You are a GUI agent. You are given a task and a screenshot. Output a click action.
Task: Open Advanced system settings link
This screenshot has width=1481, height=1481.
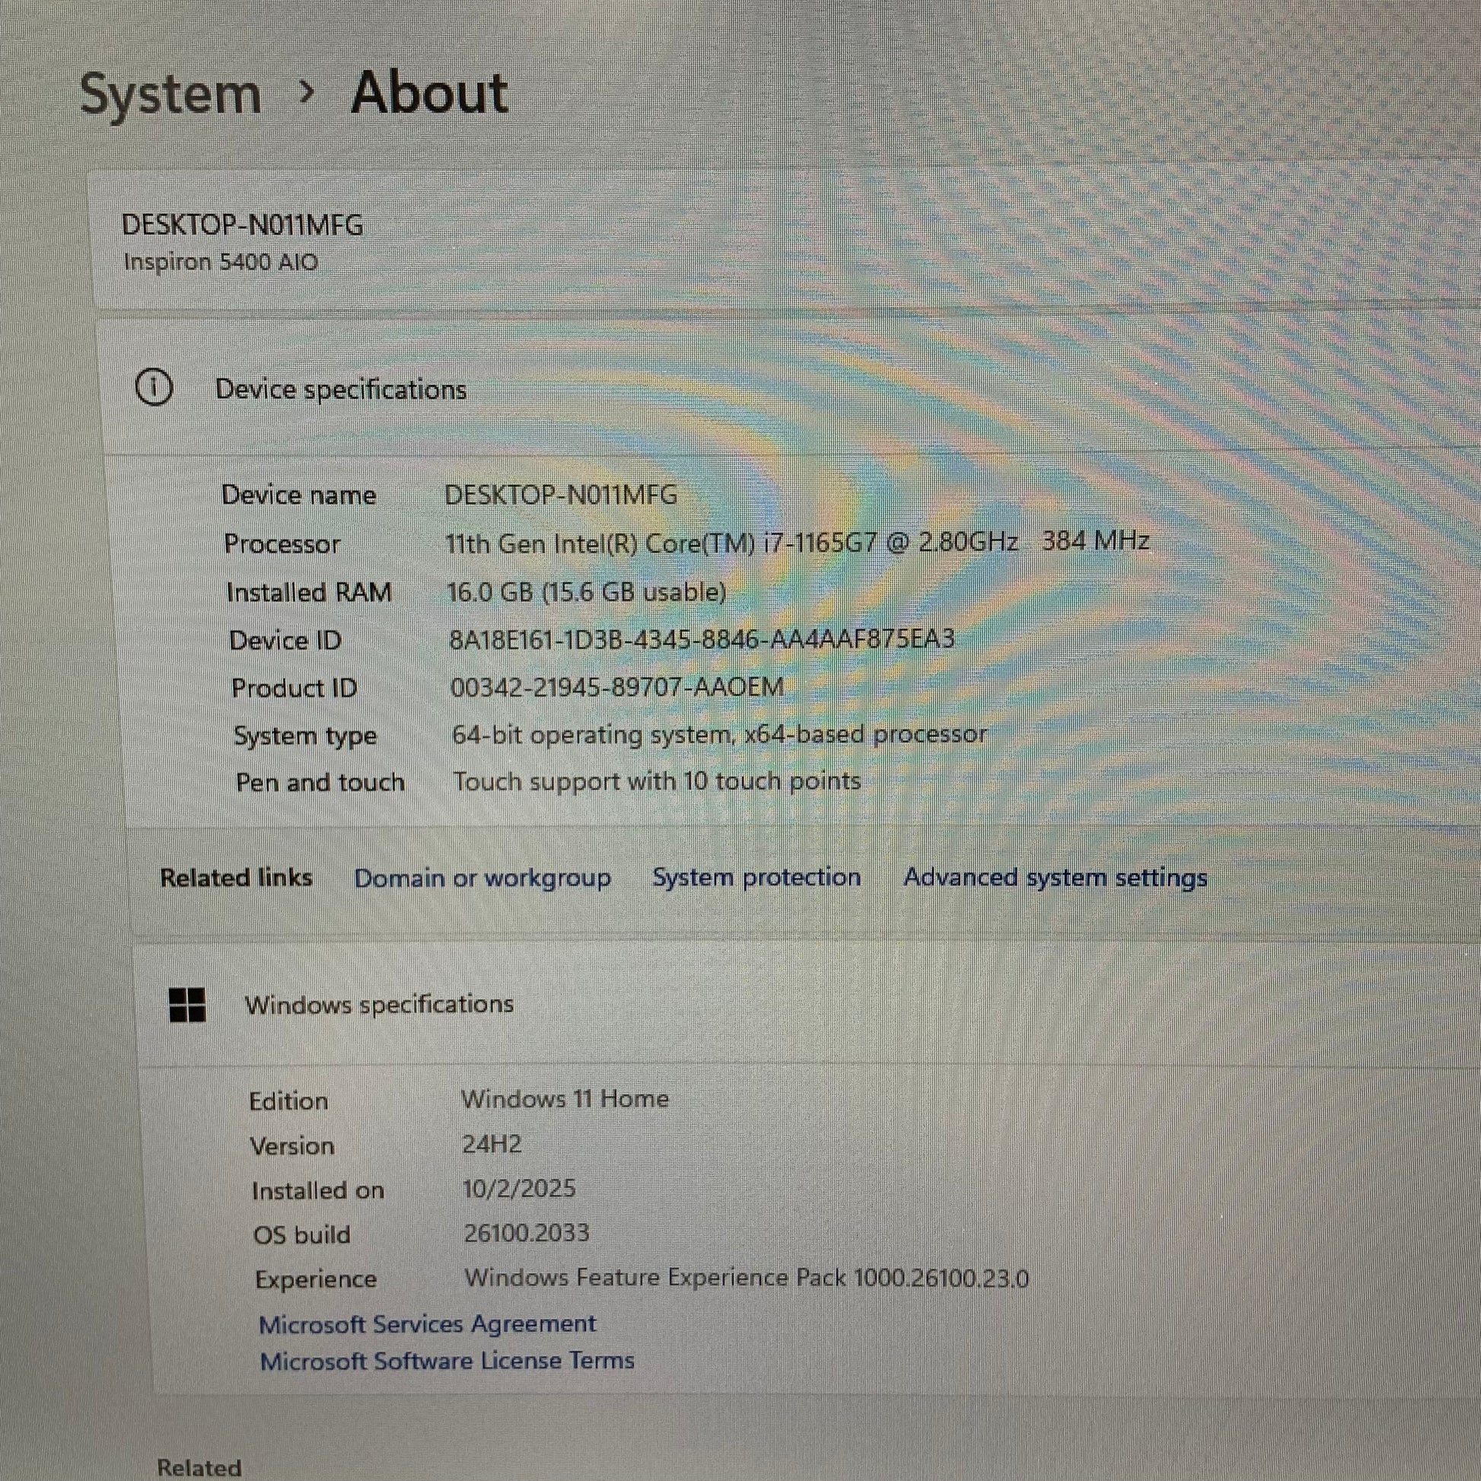[1055, 877]
